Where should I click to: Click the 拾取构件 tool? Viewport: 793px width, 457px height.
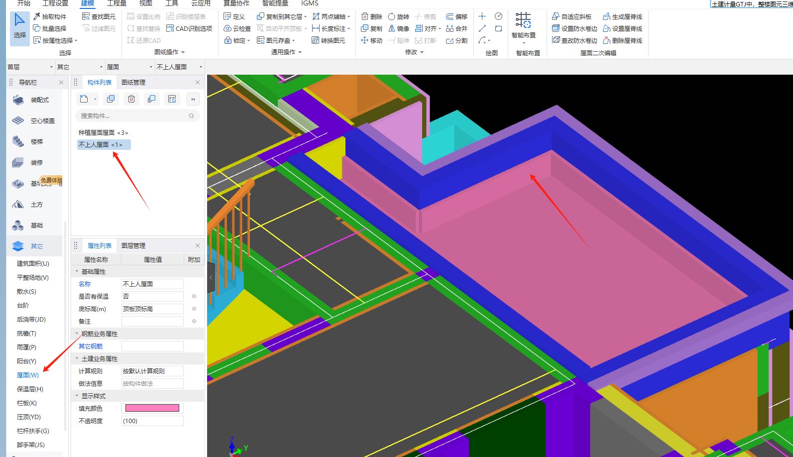(50, 16)
